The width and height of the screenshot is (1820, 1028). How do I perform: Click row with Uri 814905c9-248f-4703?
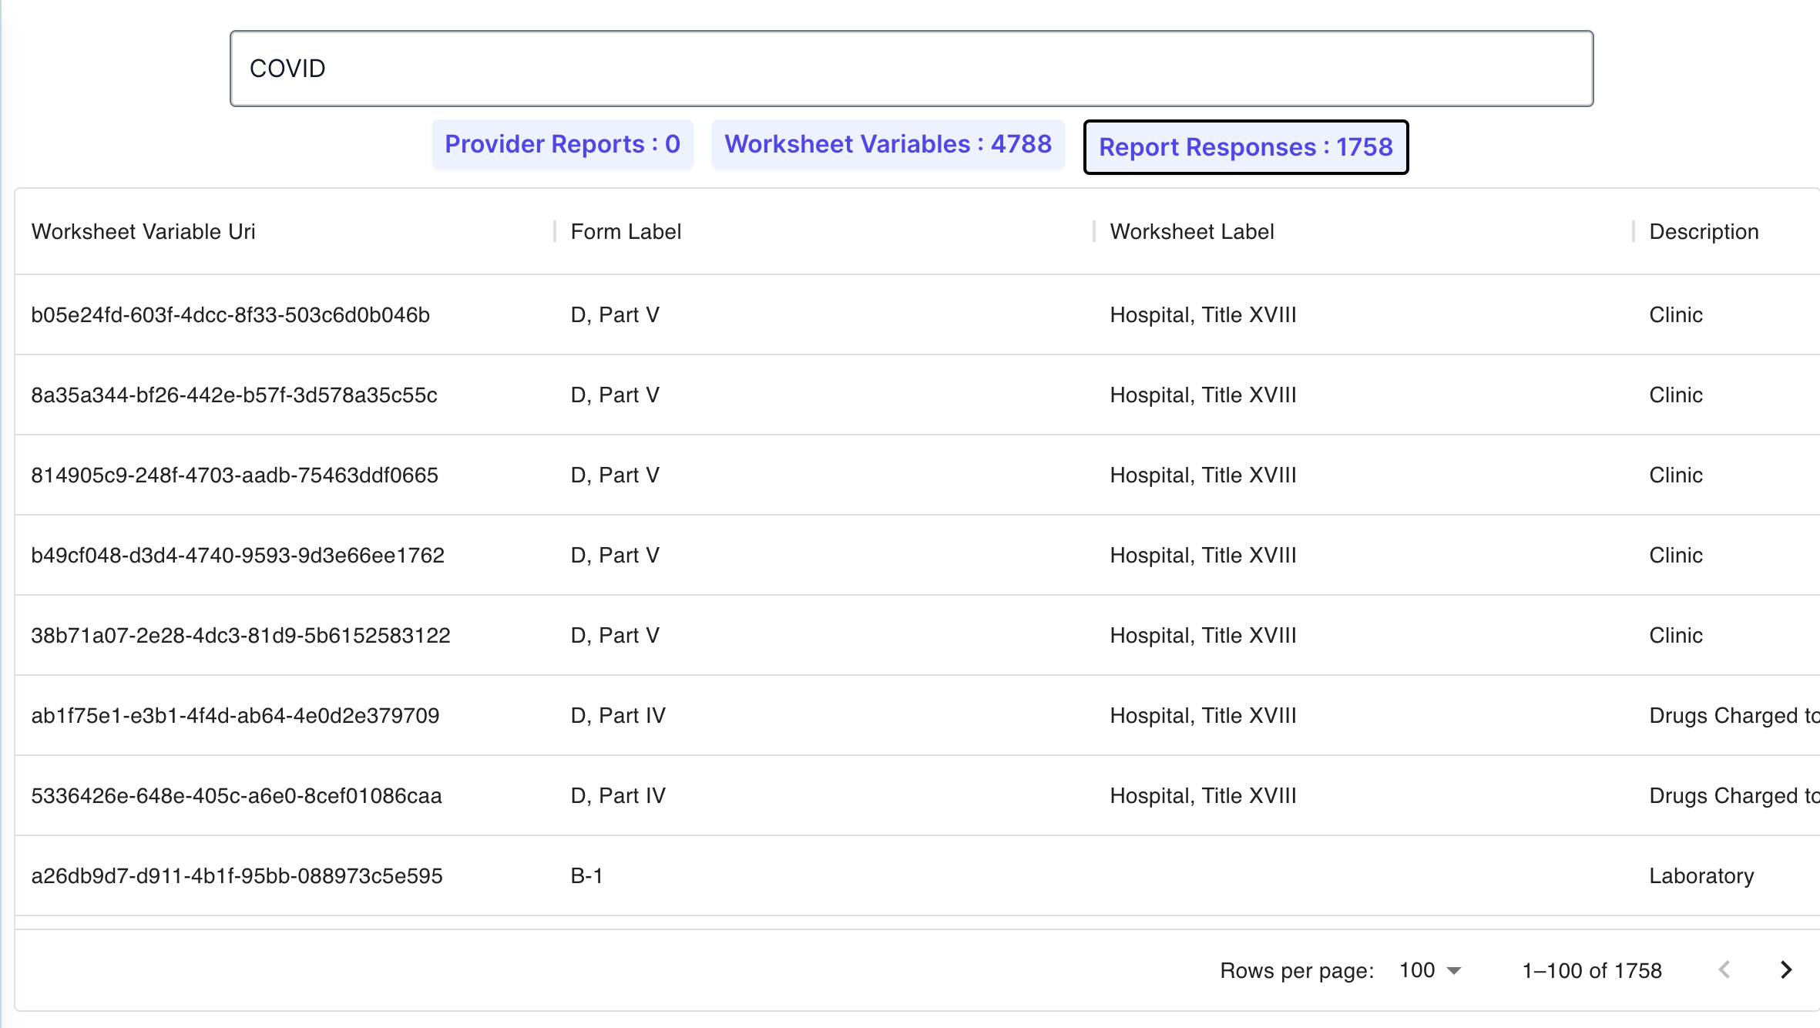[x=234, y=475]
